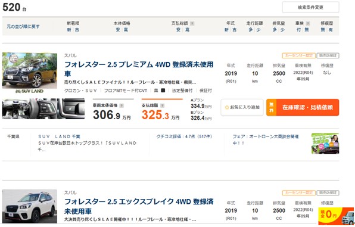Click the orange 在庫確認・見積依頼 button
The image size is (355, 227).
303,107
